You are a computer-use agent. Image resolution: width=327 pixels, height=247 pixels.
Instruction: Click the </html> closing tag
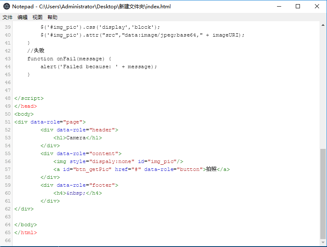[x=26, y=232]
